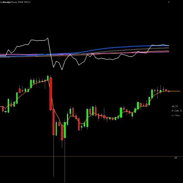Click the 'in 5 Days' label
The height and width of the screenshot is (183, 183).
click(176, 115)
